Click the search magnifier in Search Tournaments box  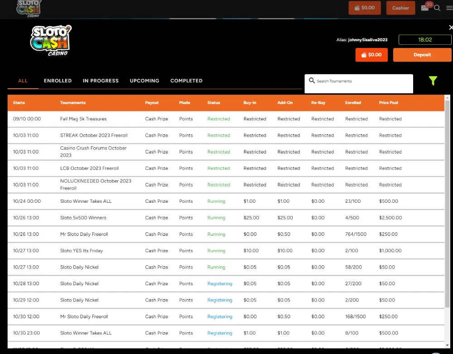(x=312, y=81)
